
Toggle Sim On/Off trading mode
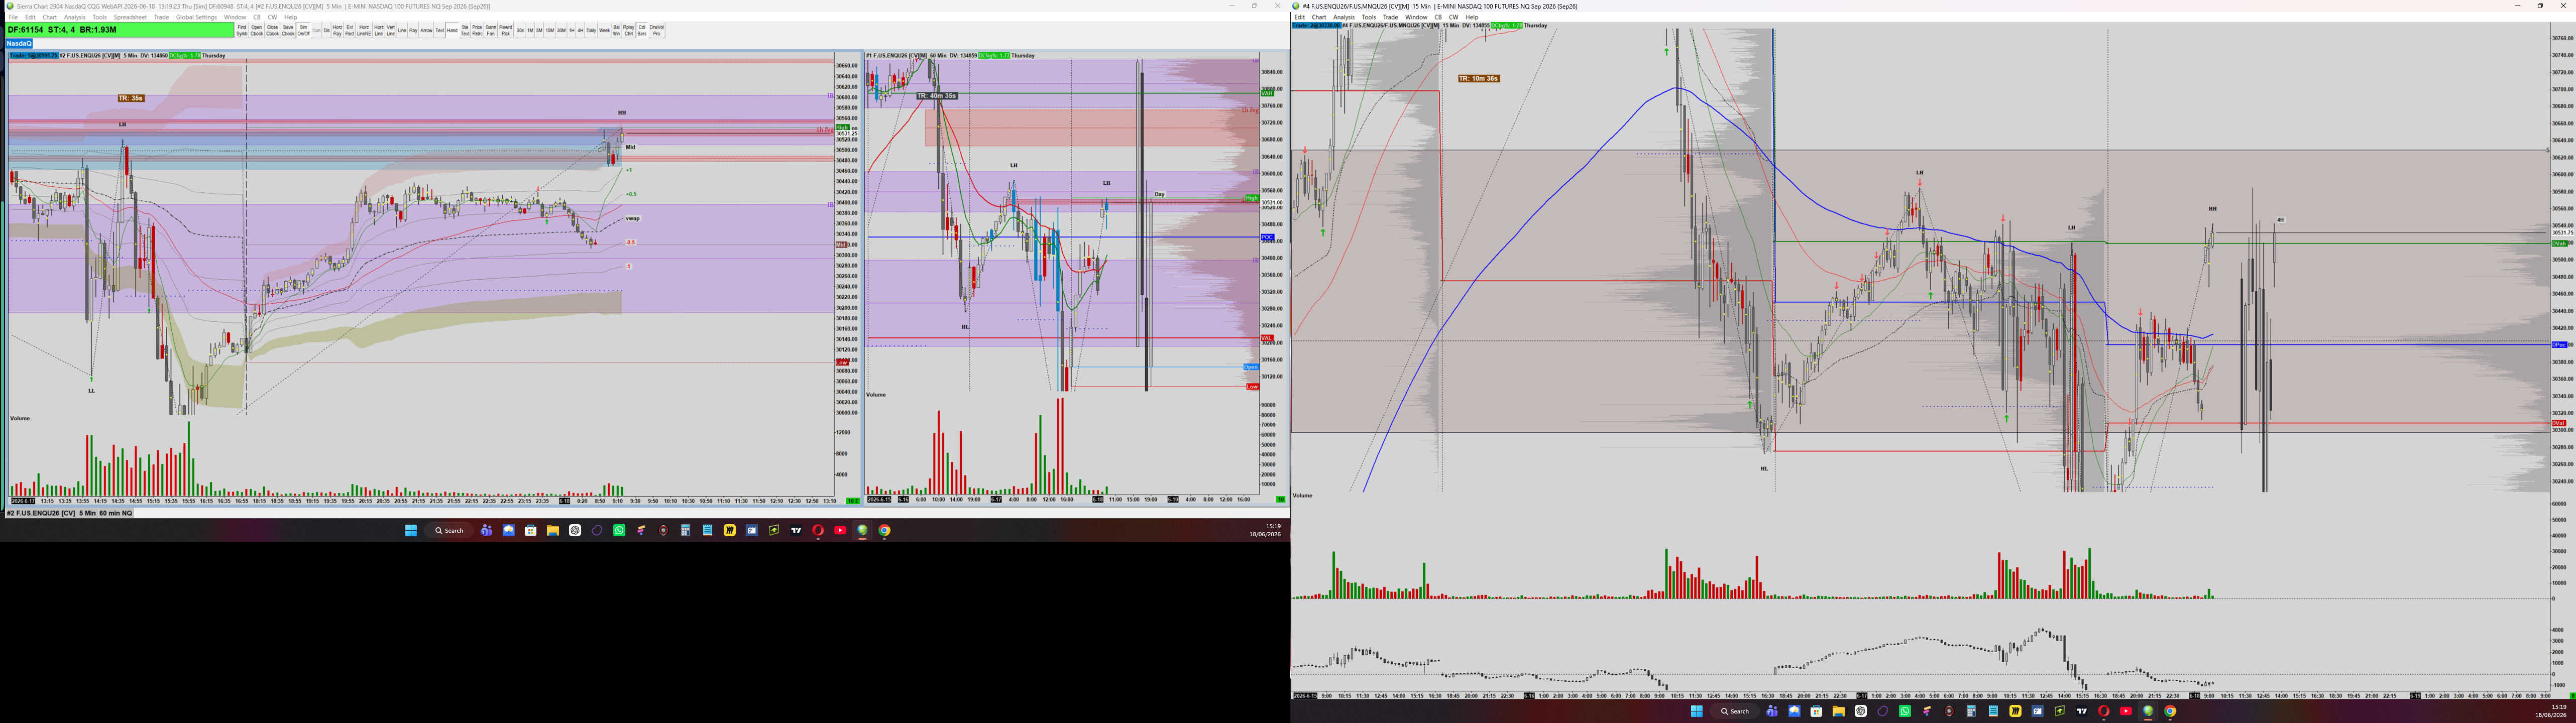[x=304, y=31]
